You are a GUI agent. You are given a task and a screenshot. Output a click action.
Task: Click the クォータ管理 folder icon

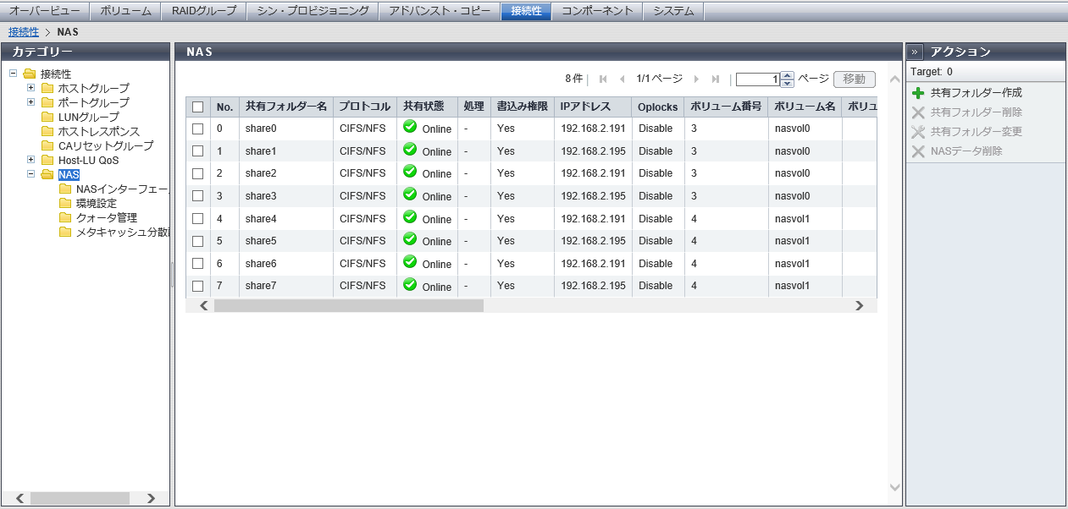(65, 217)
